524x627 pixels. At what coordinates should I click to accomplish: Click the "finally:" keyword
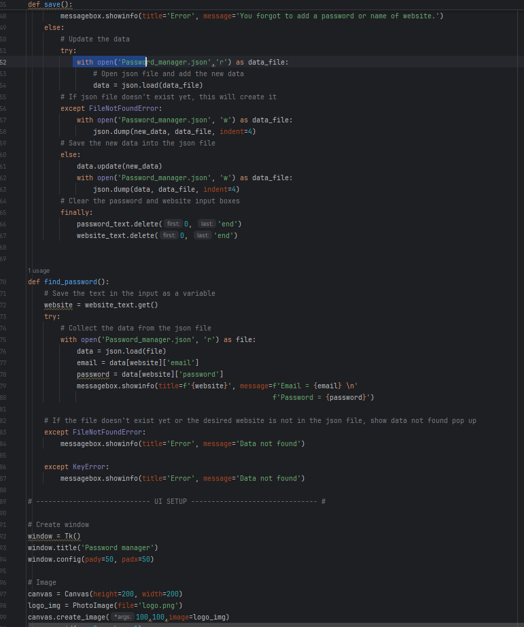[x=76, y=212]
